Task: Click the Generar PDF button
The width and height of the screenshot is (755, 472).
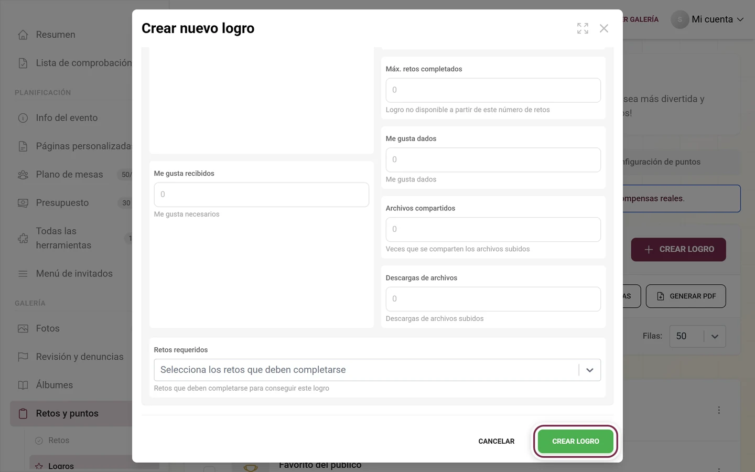Action: pos(686,296)
